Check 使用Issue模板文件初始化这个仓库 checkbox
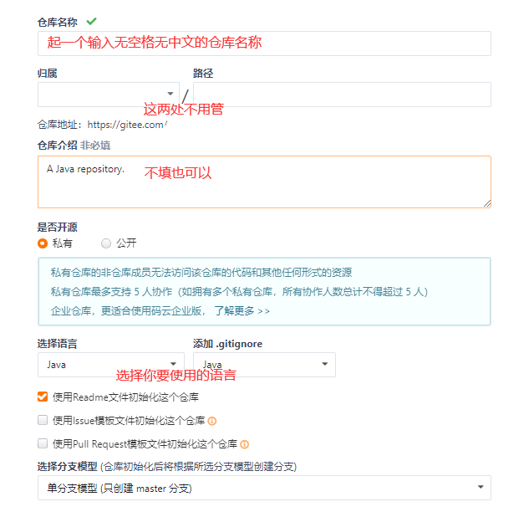Image resolution: width=529 pixels, height=512 pixels. point(43,420)
